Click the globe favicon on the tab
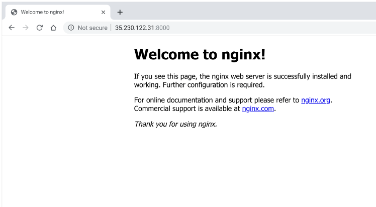Image resolution: width=376 pixels, height=207 pixels. coord(14,12)
